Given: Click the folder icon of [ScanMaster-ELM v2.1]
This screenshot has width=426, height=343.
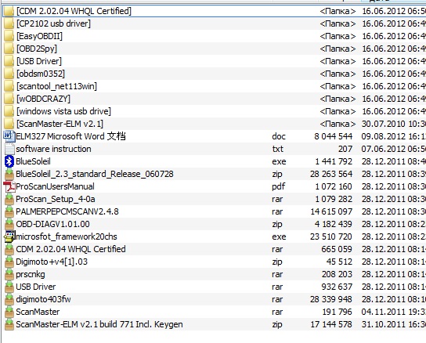Looking at the screenshot, I should click(x=9, y=124).
